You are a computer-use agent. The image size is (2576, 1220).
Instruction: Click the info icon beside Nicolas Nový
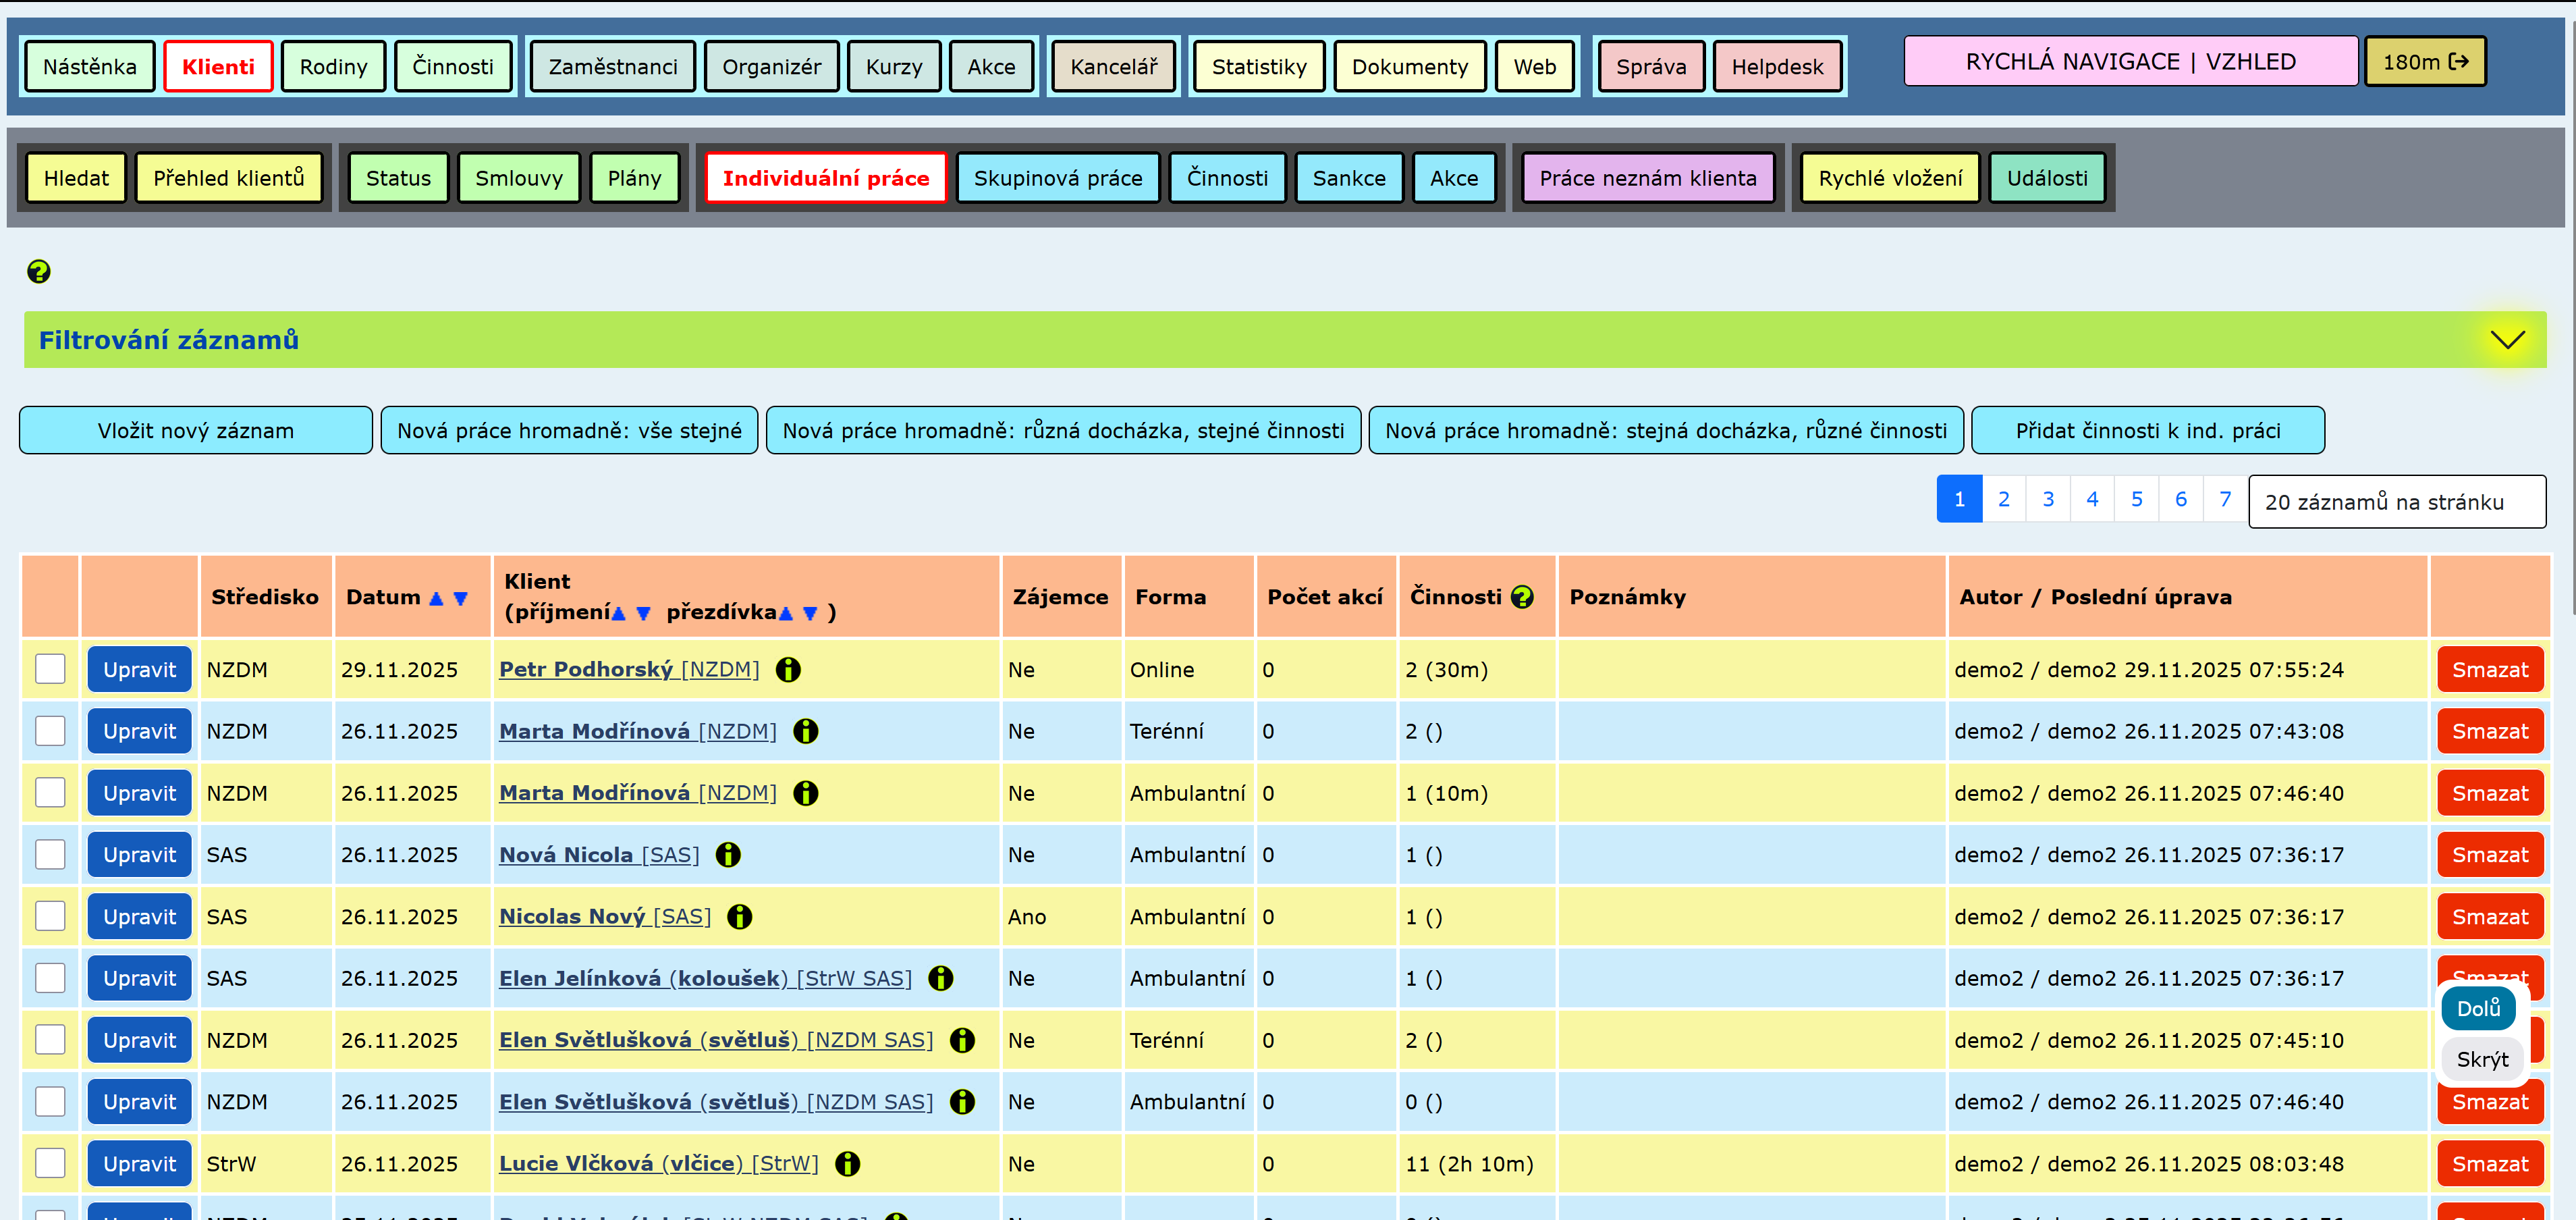(x=739, y=917)
